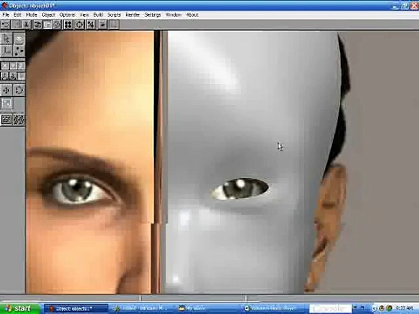Click the axis-arrow snap icon in toolbar

click(x=91, y=25)
